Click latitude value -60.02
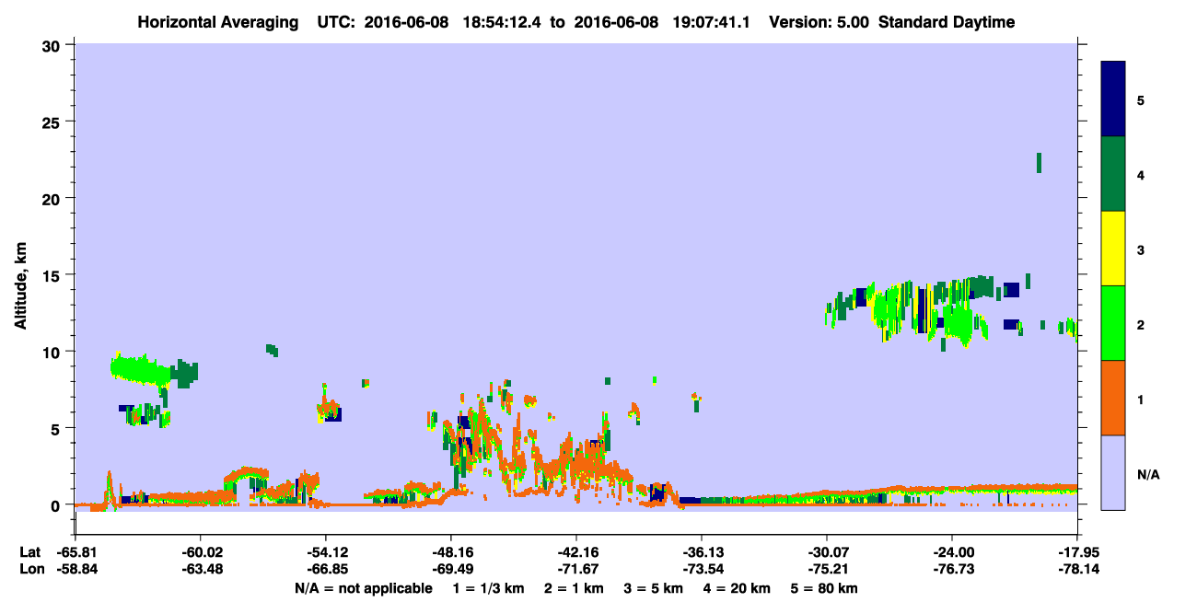This screenshot has width=1197, height=614. (200, 552)
